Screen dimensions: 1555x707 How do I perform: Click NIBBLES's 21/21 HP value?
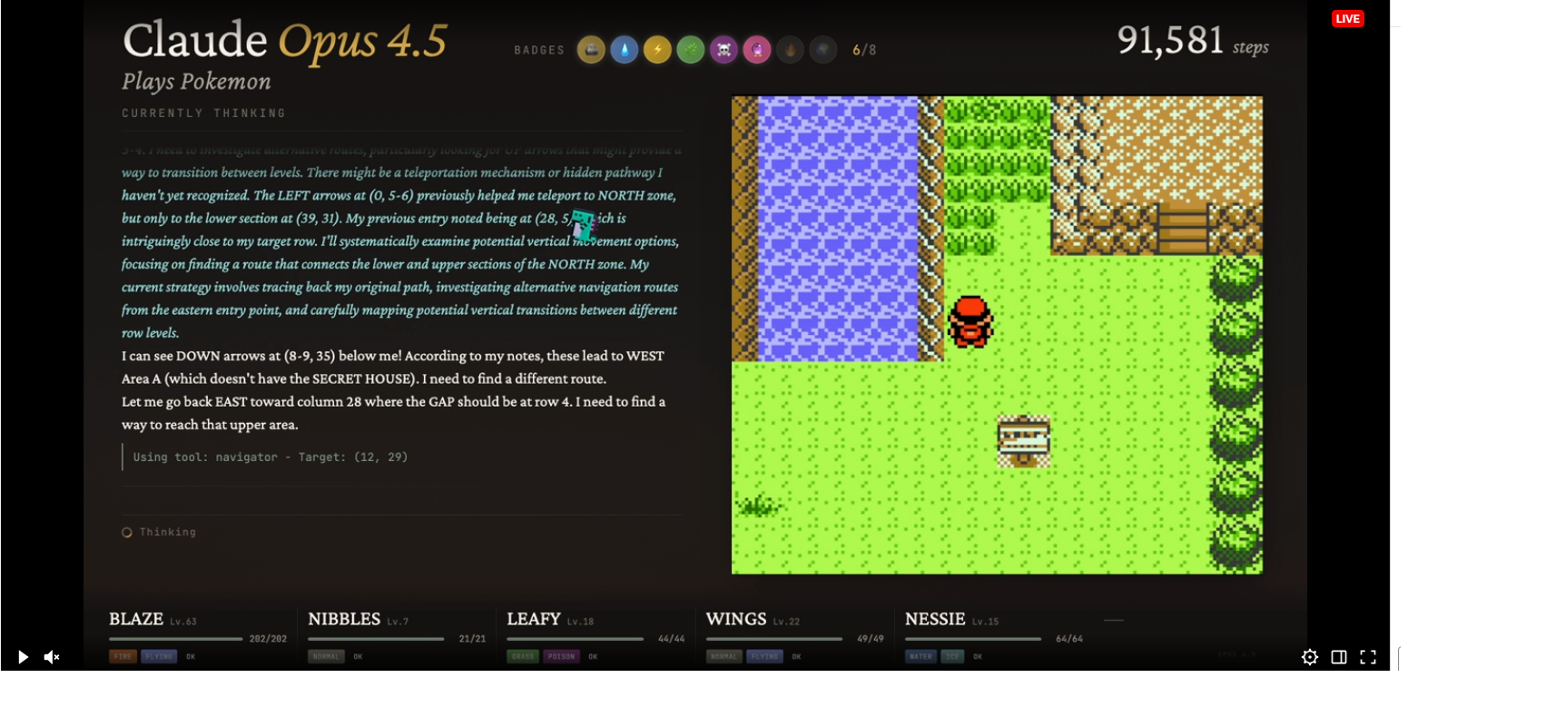pyautogui.click(x=472, y=639)
